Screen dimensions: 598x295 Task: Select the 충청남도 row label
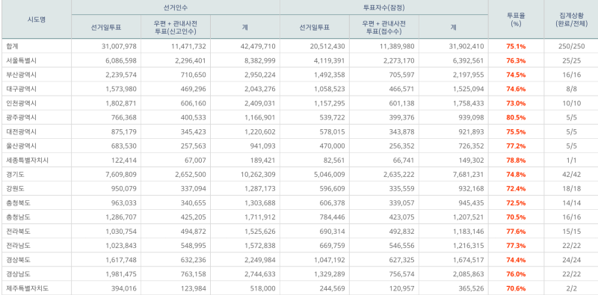coord(18,217)
